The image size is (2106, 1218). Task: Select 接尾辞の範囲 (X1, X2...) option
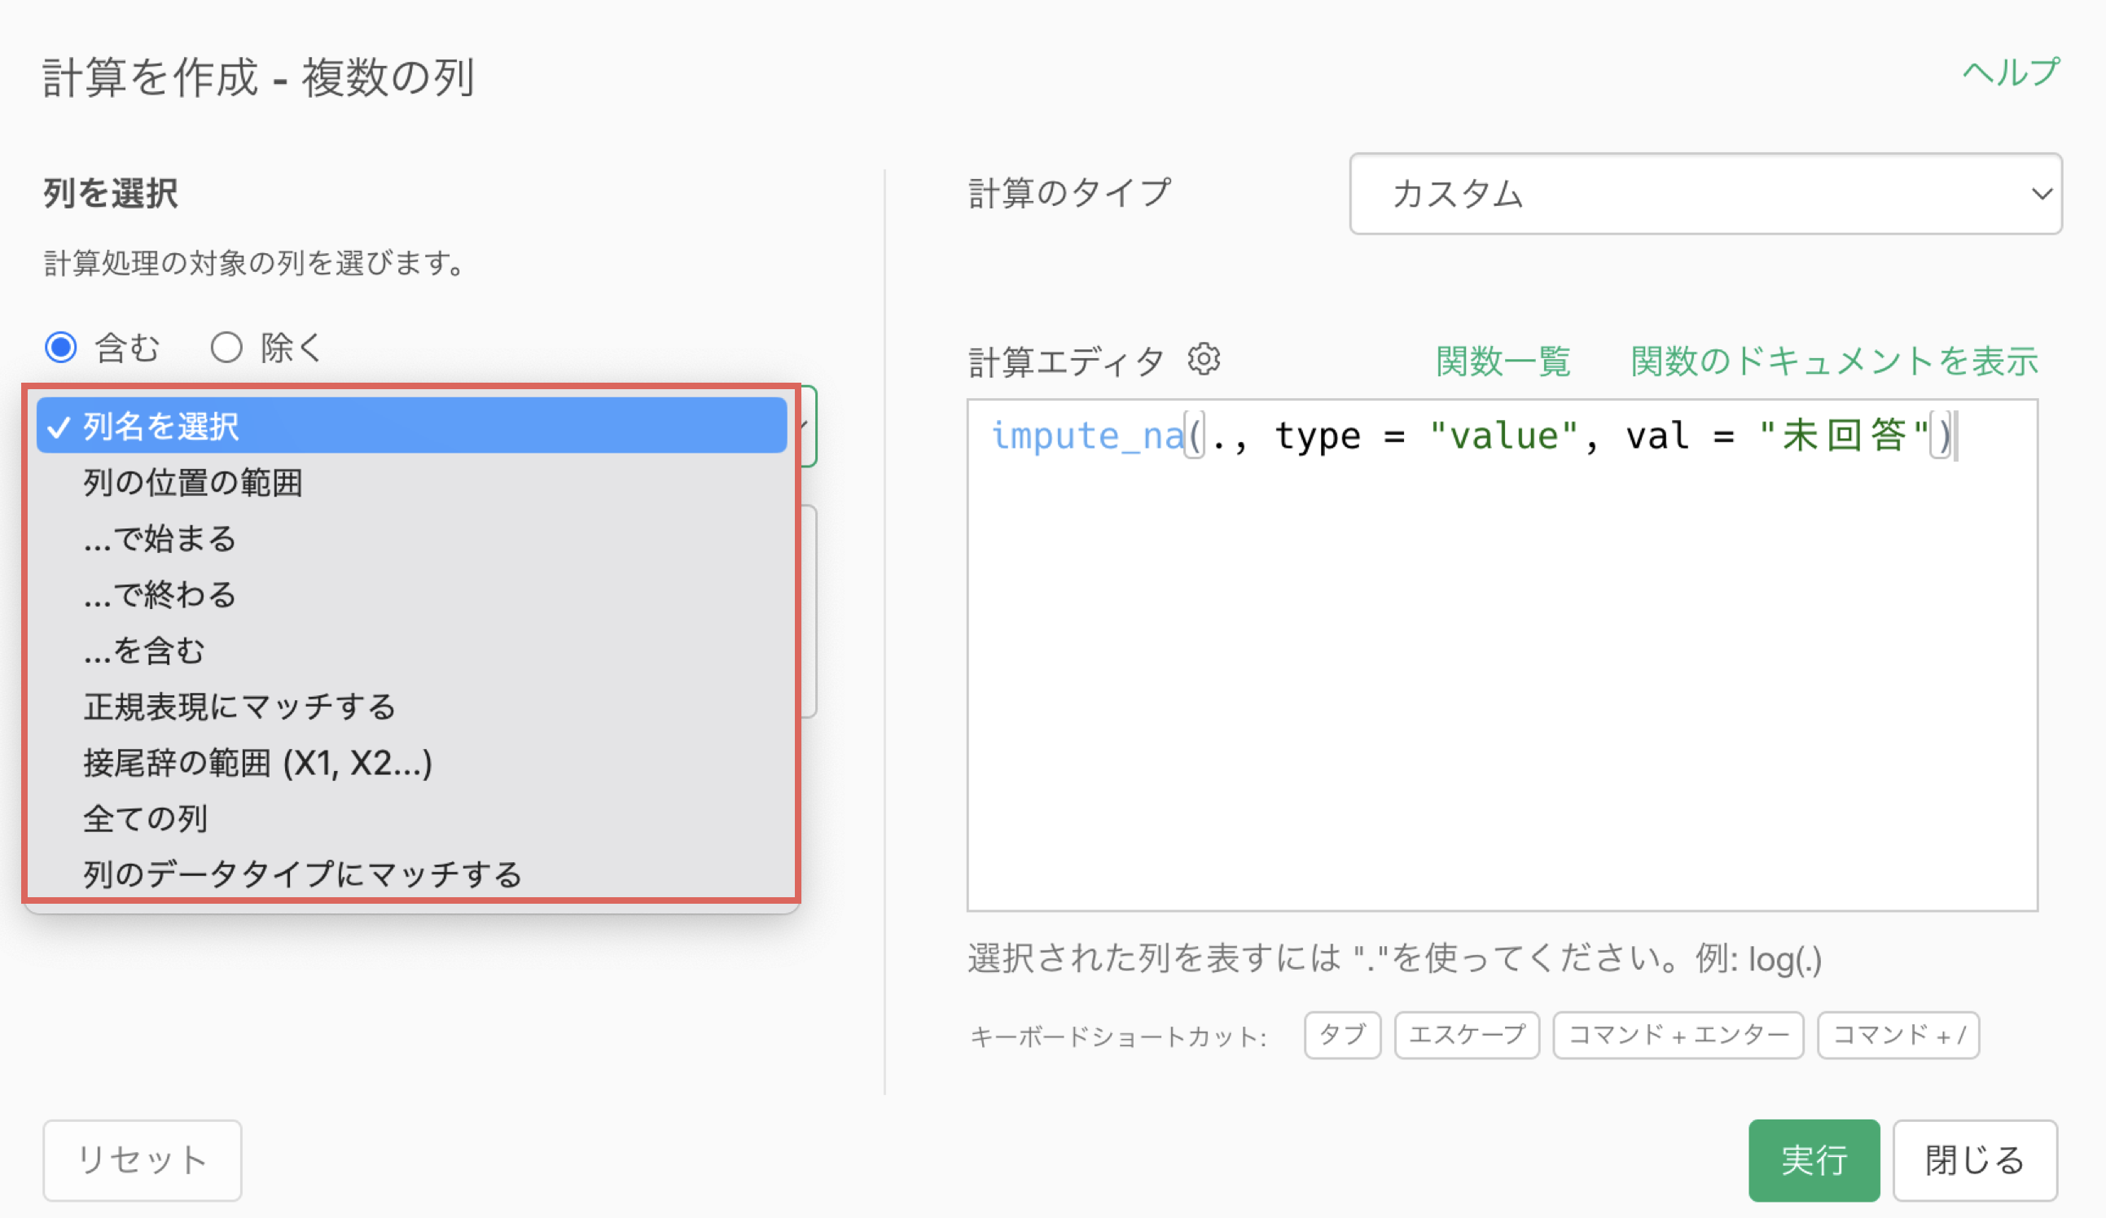(x=257, y=763)
